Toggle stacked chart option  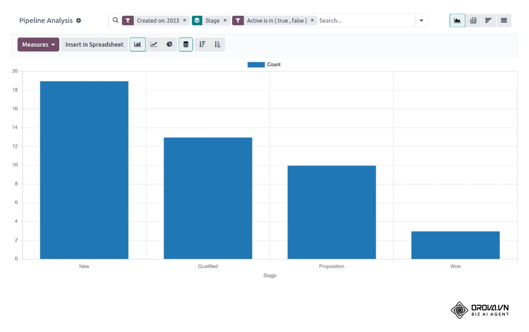186,45
